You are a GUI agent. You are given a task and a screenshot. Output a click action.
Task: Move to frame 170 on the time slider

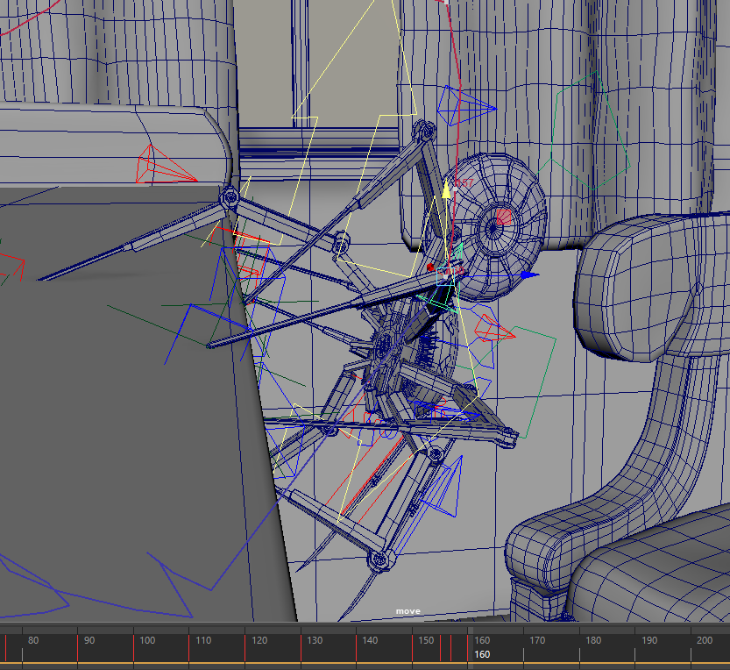tap(524, 645)
